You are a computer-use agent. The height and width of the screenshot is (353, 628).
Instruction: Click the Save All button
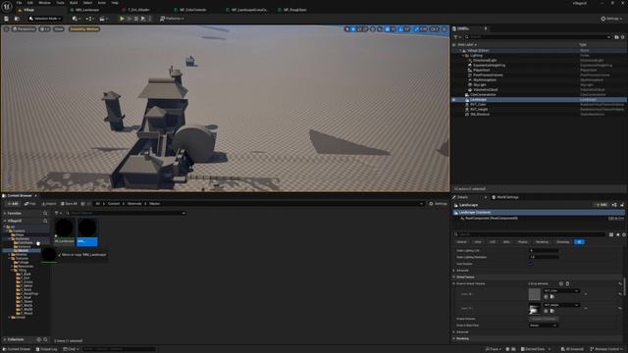point(69,204)
